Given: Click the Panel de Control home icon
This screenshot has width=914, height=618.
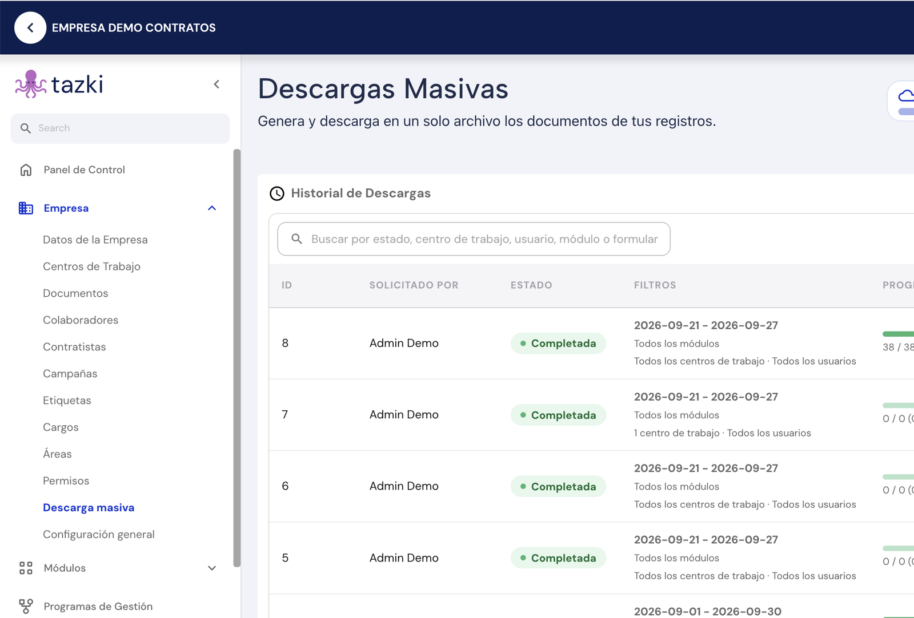Looking at the screenshot, I should click(26, 170).
